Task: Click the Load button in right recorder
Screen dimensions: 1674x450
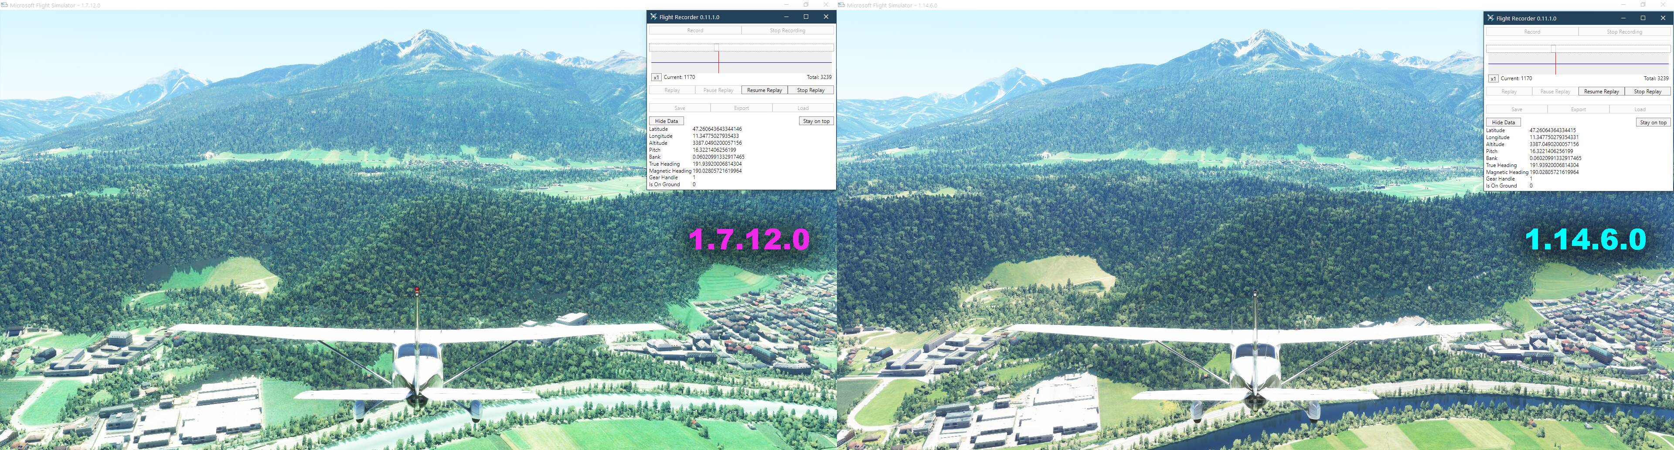Action: tap(1640, 109)
